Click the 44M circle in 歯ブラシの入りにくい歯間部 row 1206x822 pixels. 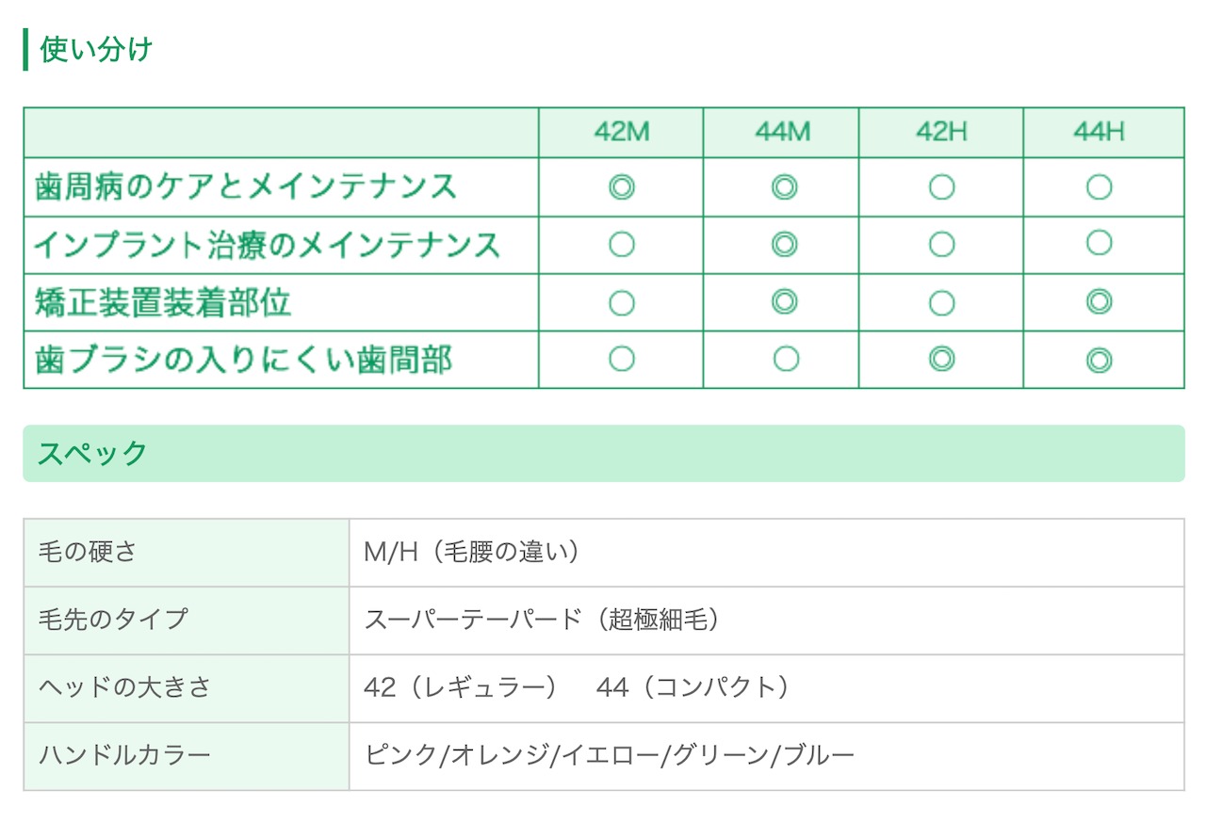coord(784,359)
